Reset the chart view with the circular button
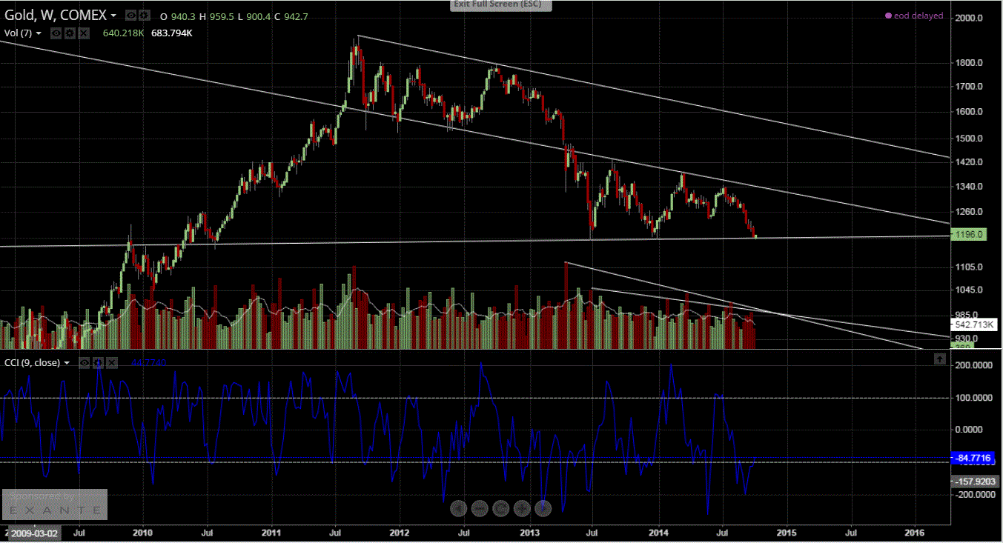Viewport: 1003px width, 543px height. click(x=500, y=508)
